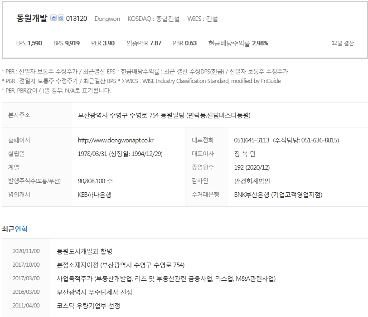
Task: Click the 2017/10/00 history date
Action: coord(26,265)
